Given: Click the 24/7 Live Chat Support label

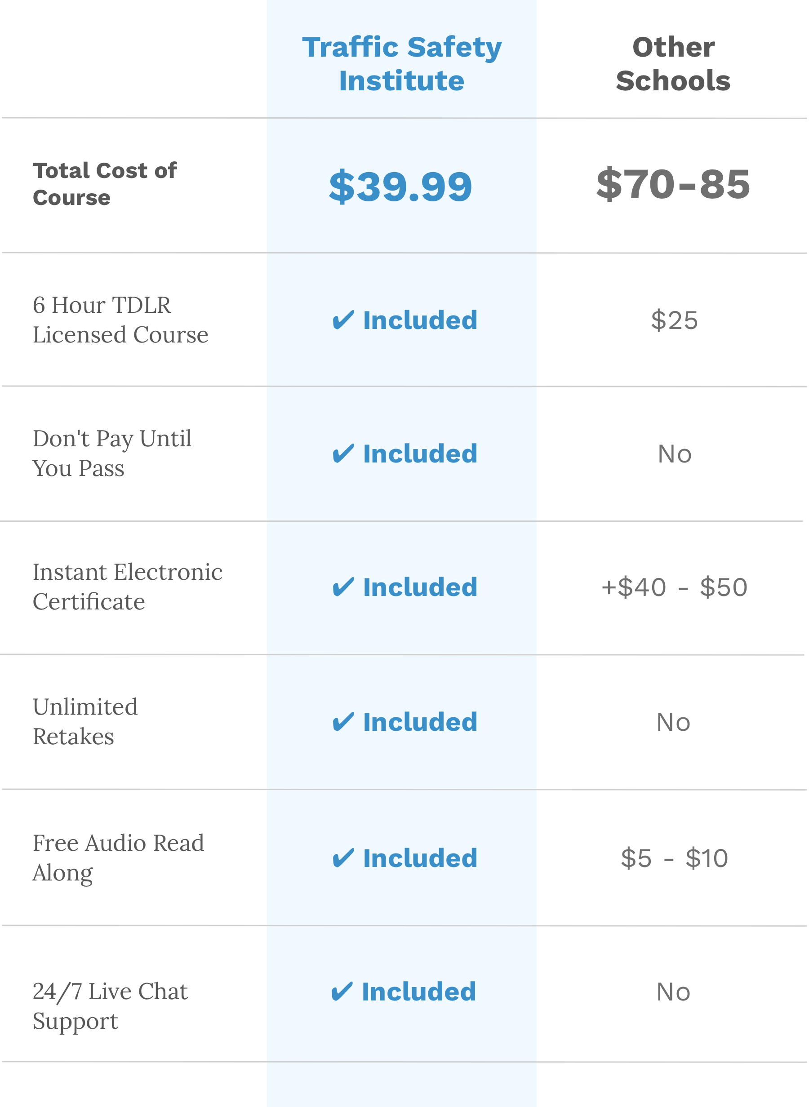Looking at the screenshot, I should 110,1007.
